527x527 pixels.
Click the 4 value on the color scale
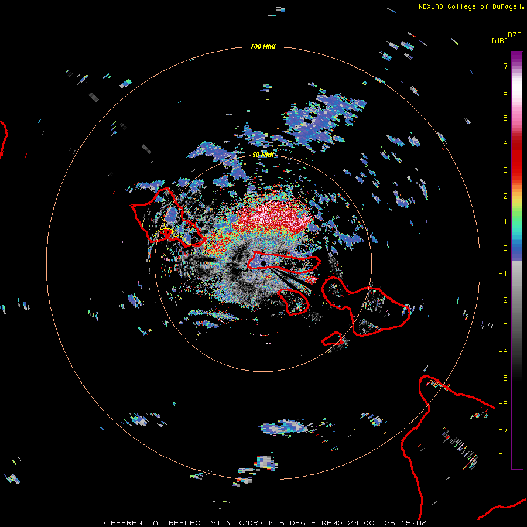click(505, 144)
